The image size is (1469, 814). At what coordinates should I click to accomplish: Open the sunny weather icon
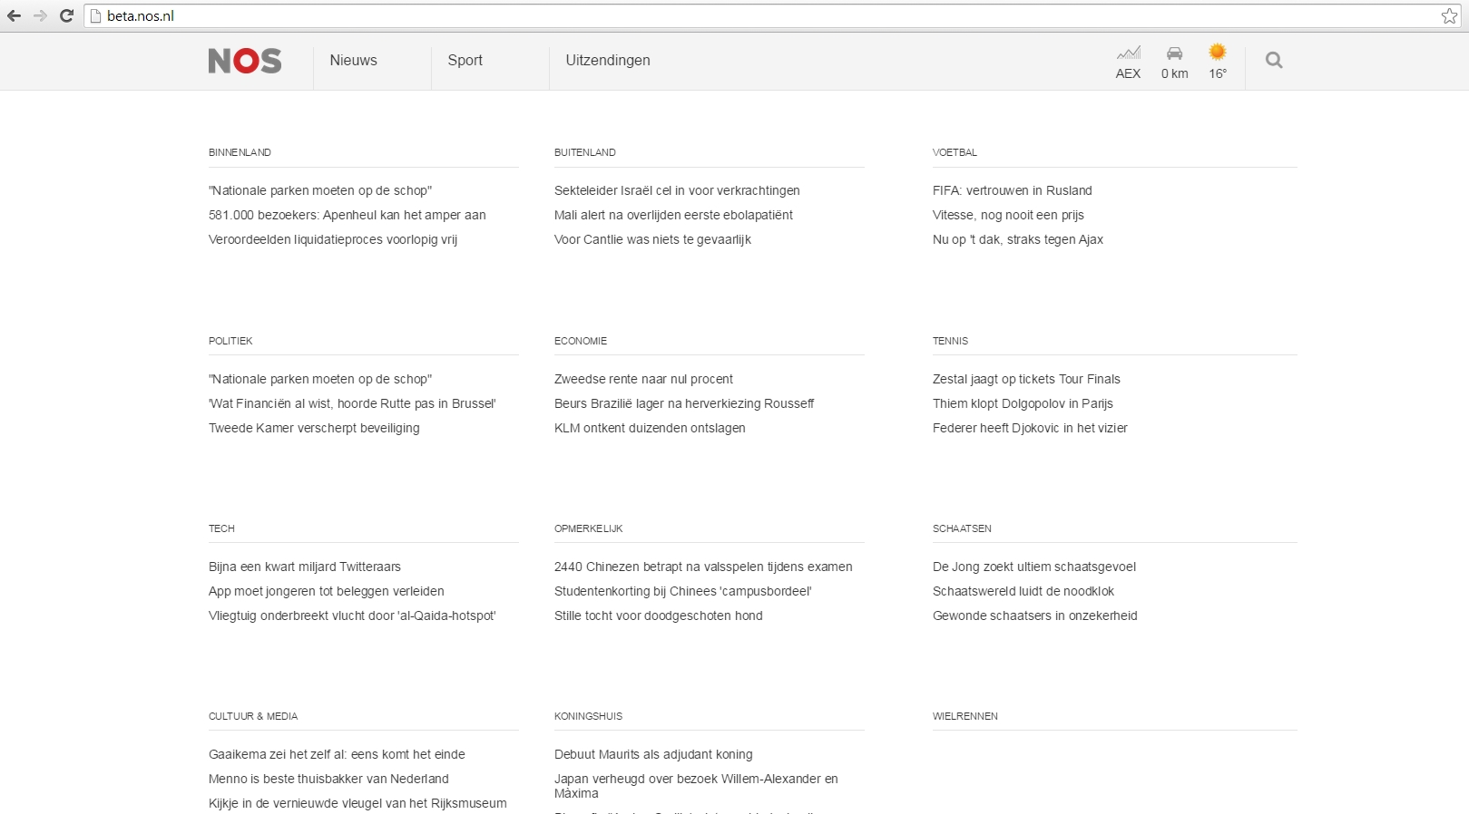[x=1218, y=53]
